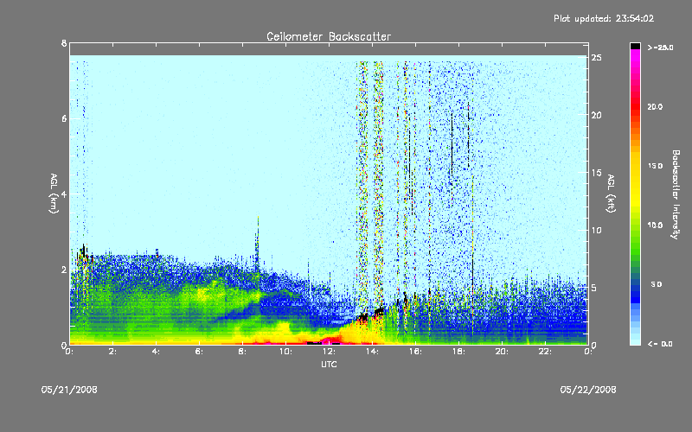Viewport: 692px width, 432px height.
Task: Click the UTC x-axis label
Action: [329, 364]
